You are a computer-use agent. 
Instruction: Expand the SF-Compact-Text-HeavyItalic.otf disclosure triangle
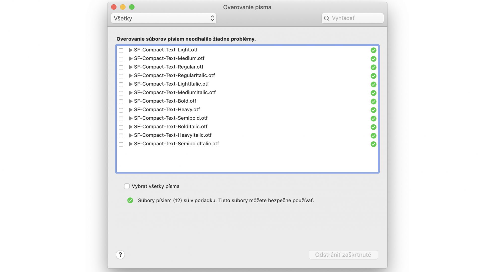point(131,135)
